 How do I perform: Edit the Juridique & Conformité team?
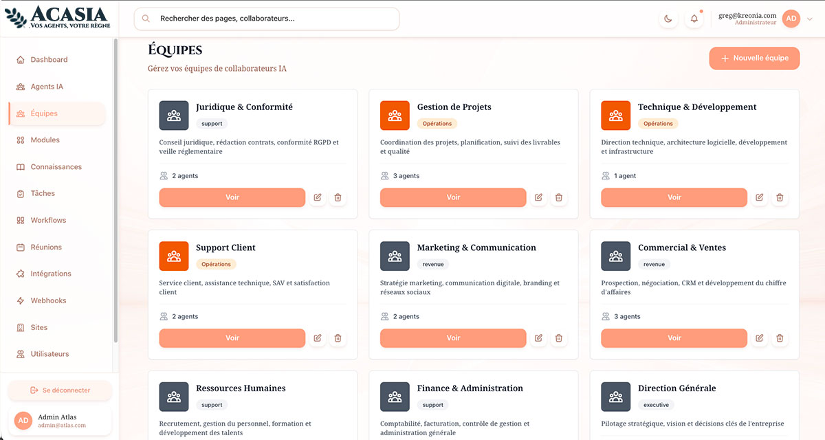point(318,197)
